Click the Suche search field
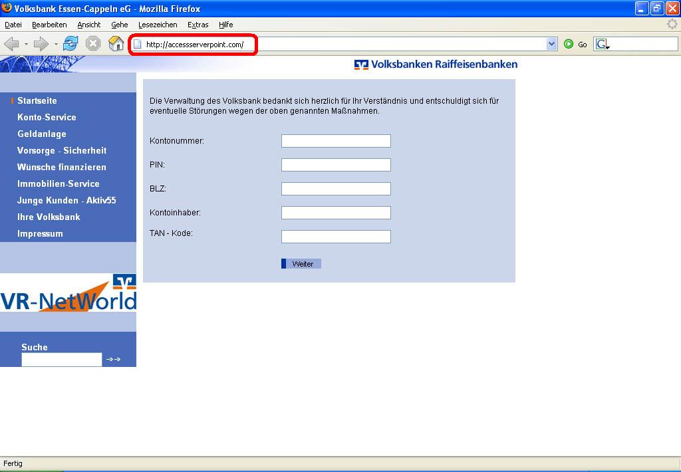The image size is (681, 472). click(x=62, y=360)
